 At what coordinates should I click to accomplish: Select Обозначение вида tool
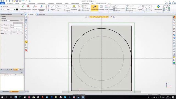tap(119, 8)
